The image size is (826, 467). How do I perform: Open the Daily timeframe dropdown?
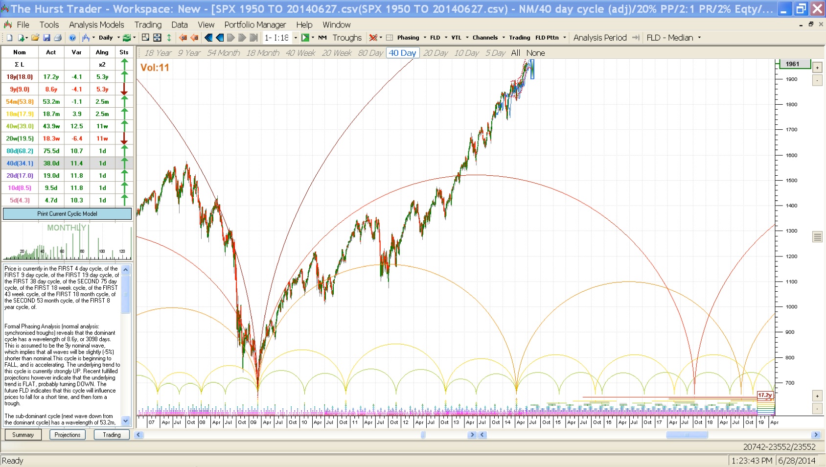tap(118, 38)
